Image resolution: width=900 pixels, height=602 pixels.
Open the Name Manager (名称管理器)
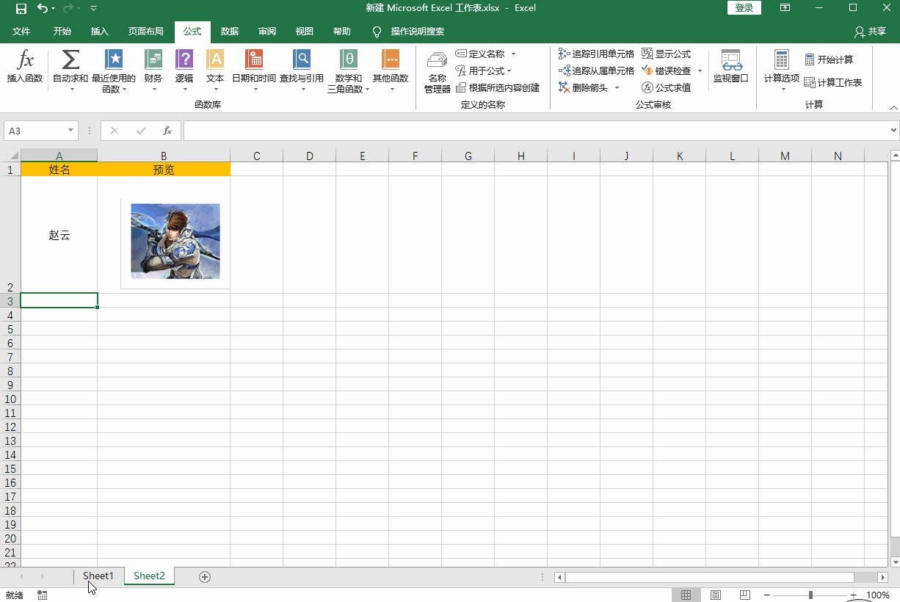click(x=438, y=73)
